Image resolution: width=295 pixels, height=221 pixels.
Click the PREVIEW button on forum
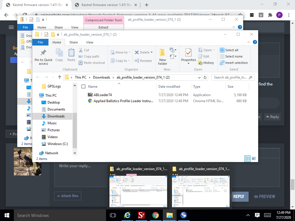click(x=264, y=197)
